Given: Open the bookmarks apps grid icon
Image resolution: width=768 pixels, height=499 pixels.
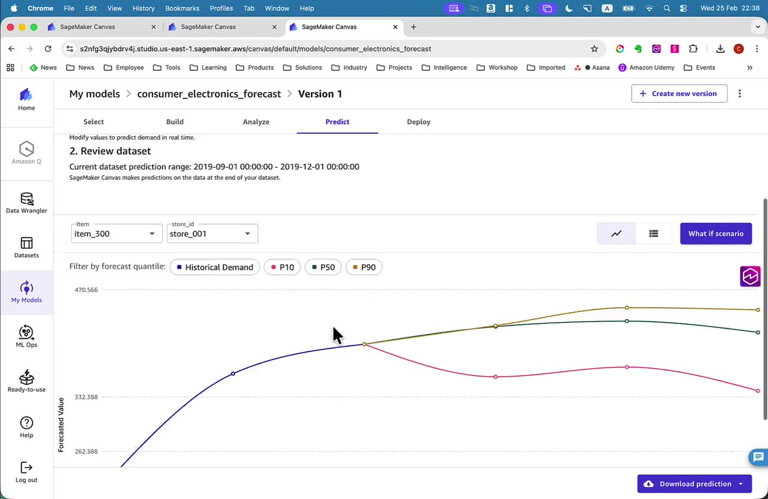Looking at the screenshot, I should click(10, 67).
